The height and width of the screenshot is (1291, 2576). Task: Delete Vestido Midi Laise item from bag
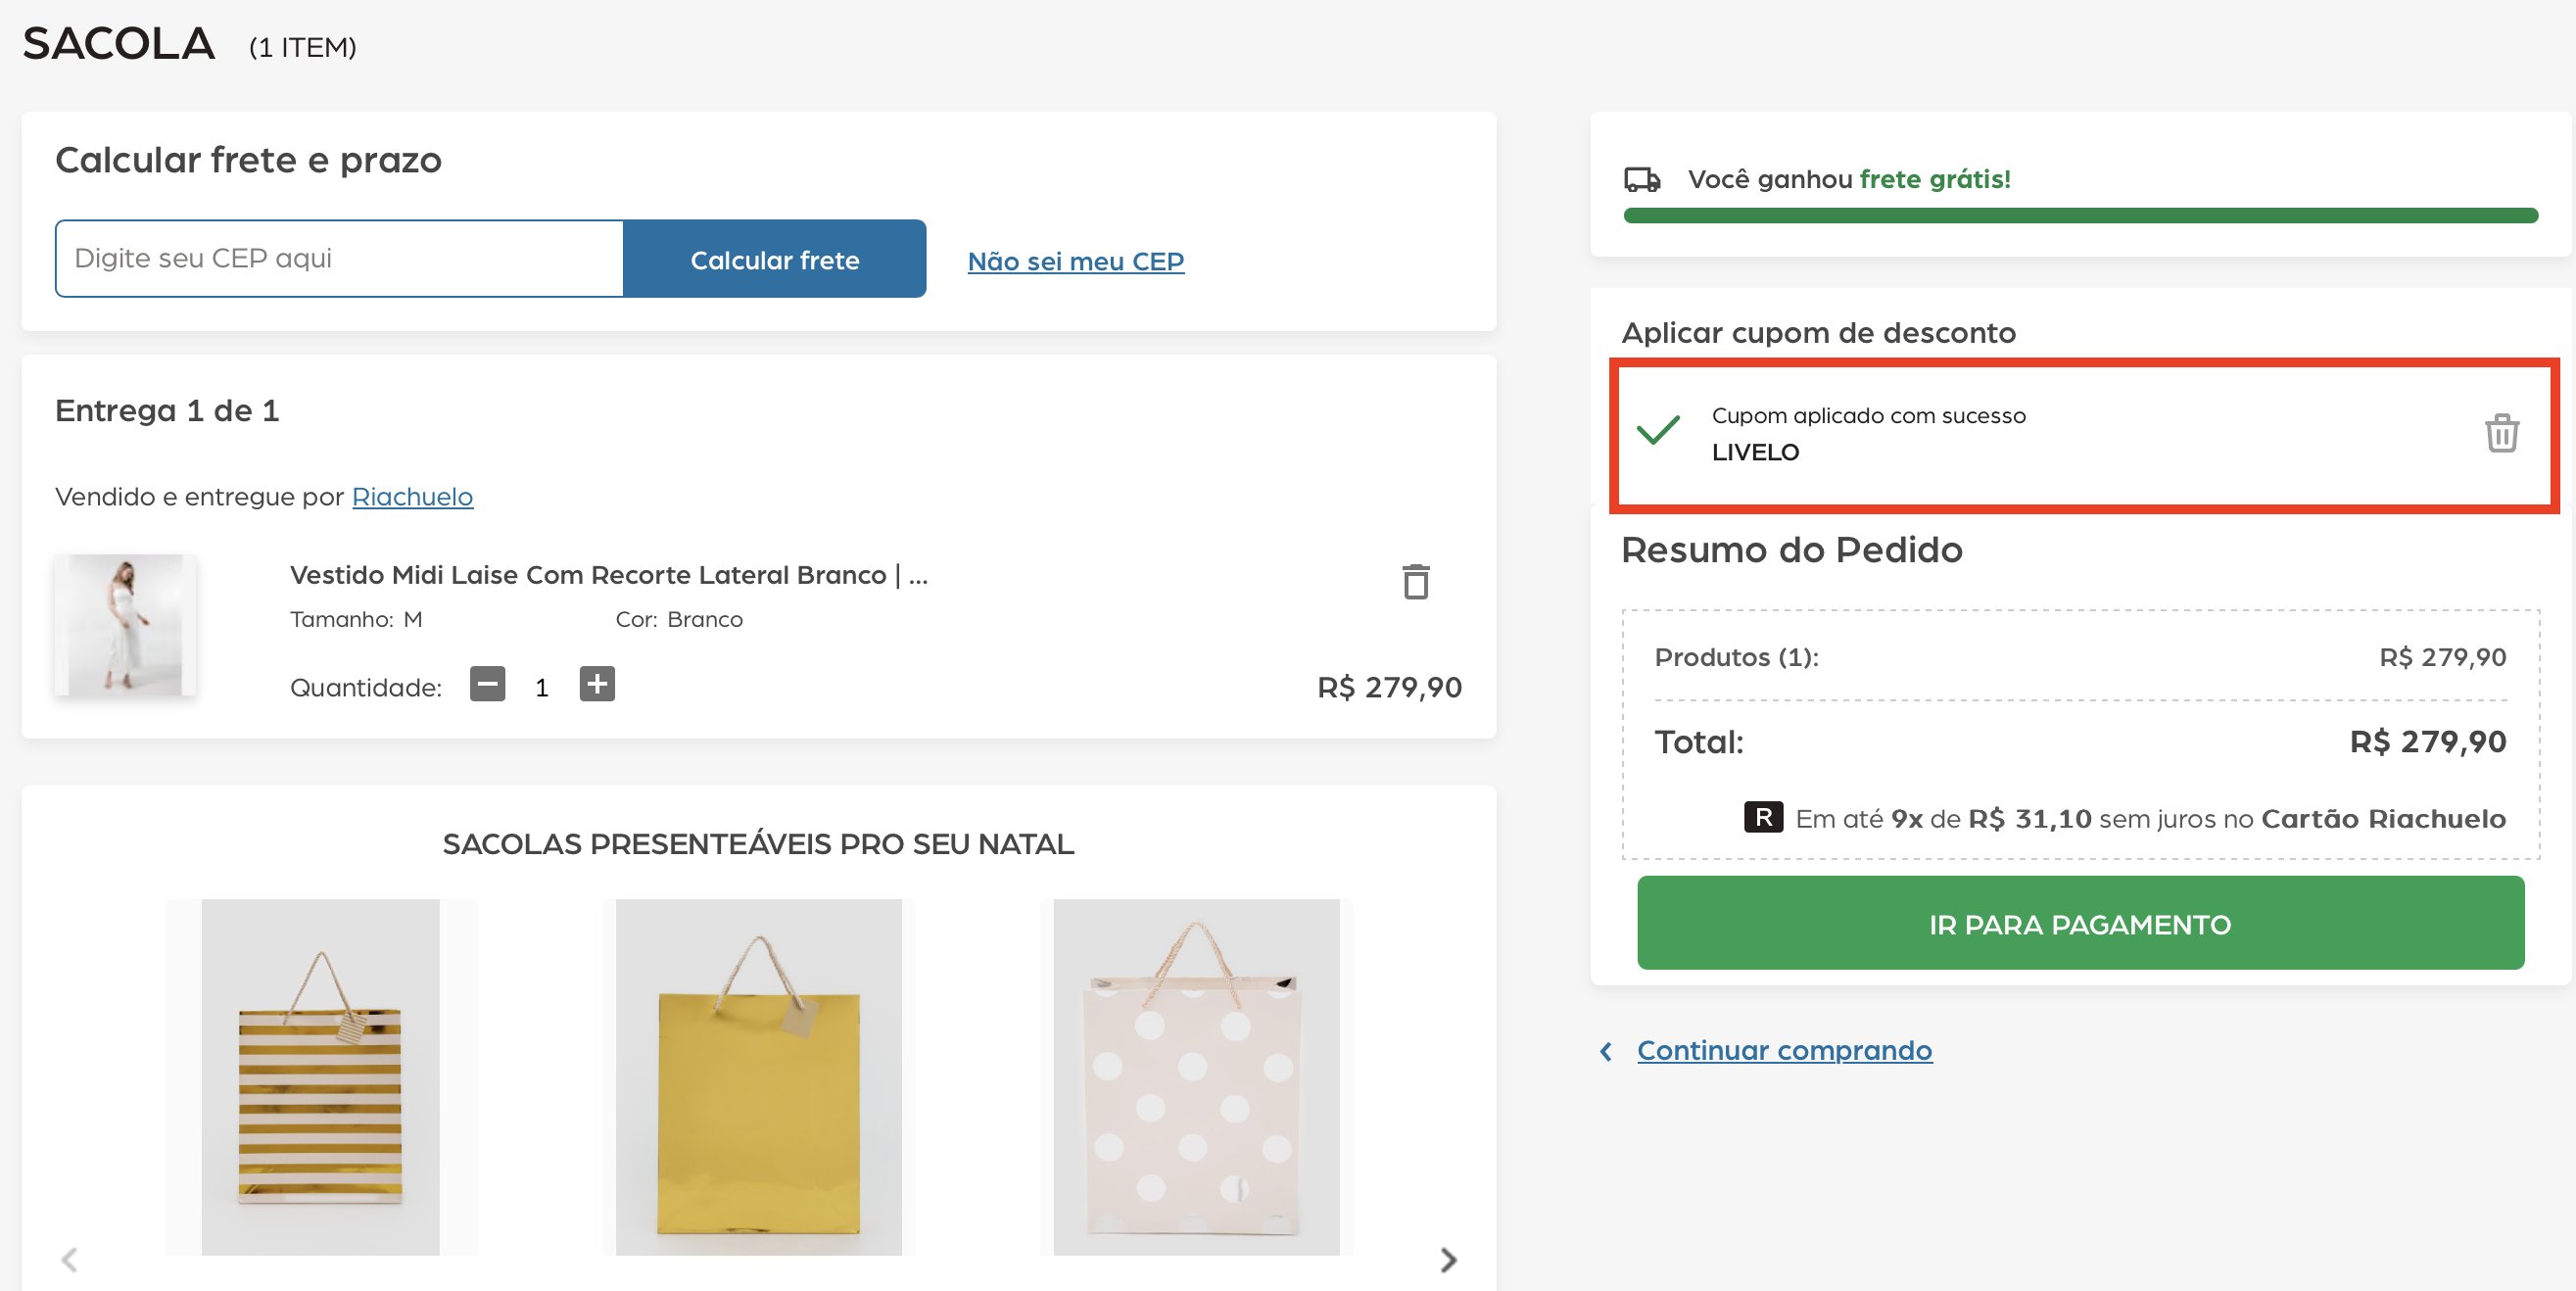(x=1415, y=581)
